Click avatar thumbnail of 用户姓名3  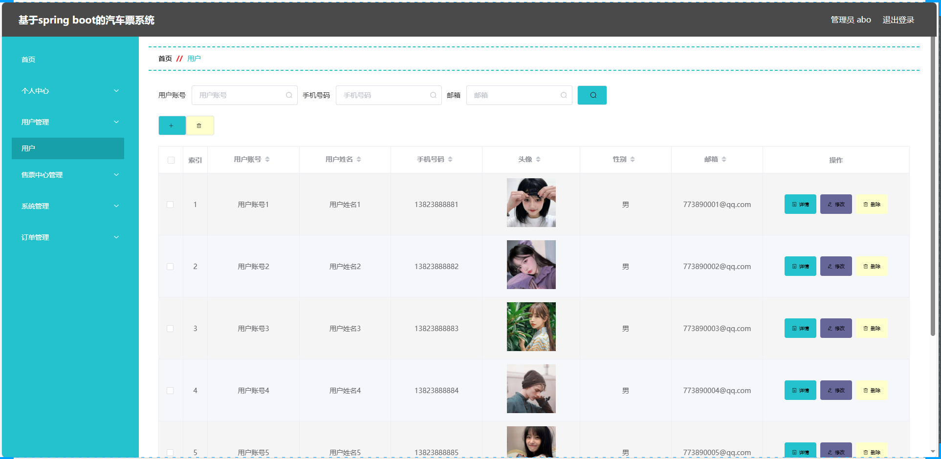(x=531, y=327)
